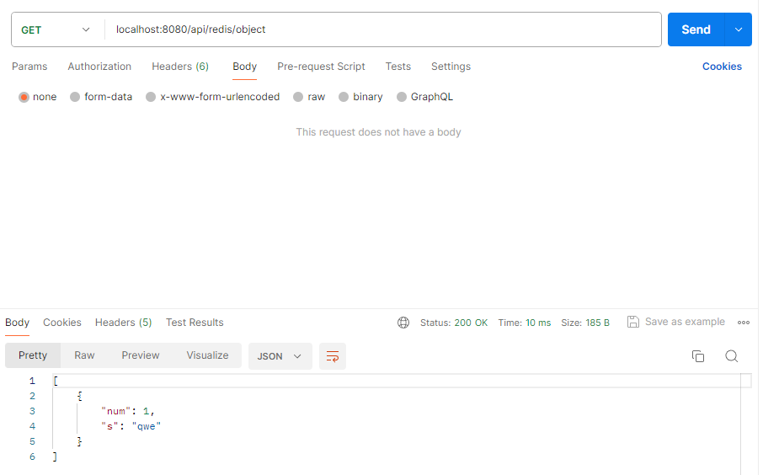Click the request URL input field
The width and height of the screenshot is (779, 475).
tap(382, 29)
